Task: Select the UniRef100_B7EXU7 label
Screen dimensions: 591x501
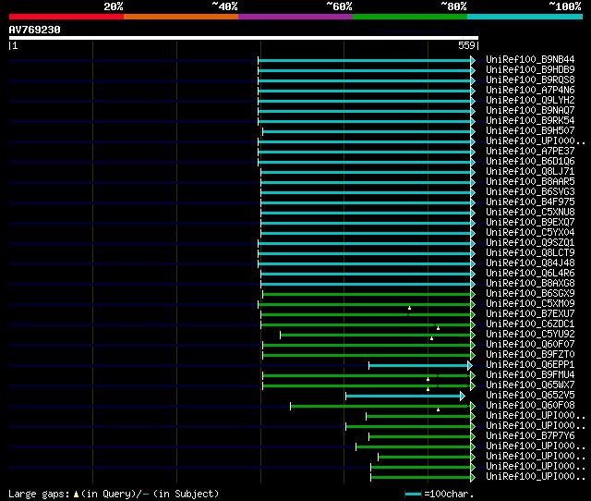Action: point(530,314)
